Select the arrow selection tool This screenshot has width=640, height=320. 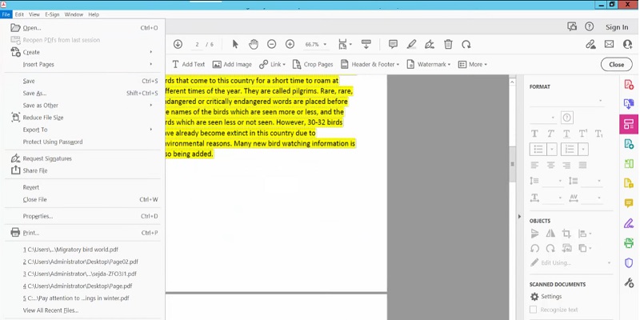(x=235, y=44)
